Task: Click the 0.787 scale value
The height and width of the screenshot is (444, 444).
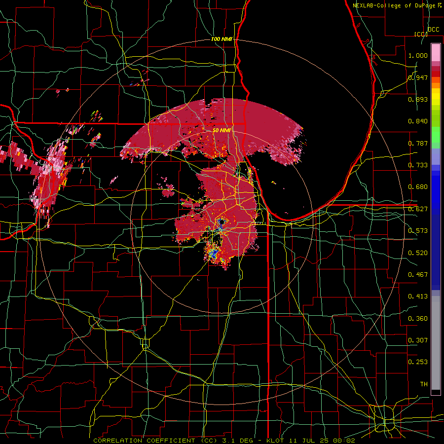Action: (418, 143)
